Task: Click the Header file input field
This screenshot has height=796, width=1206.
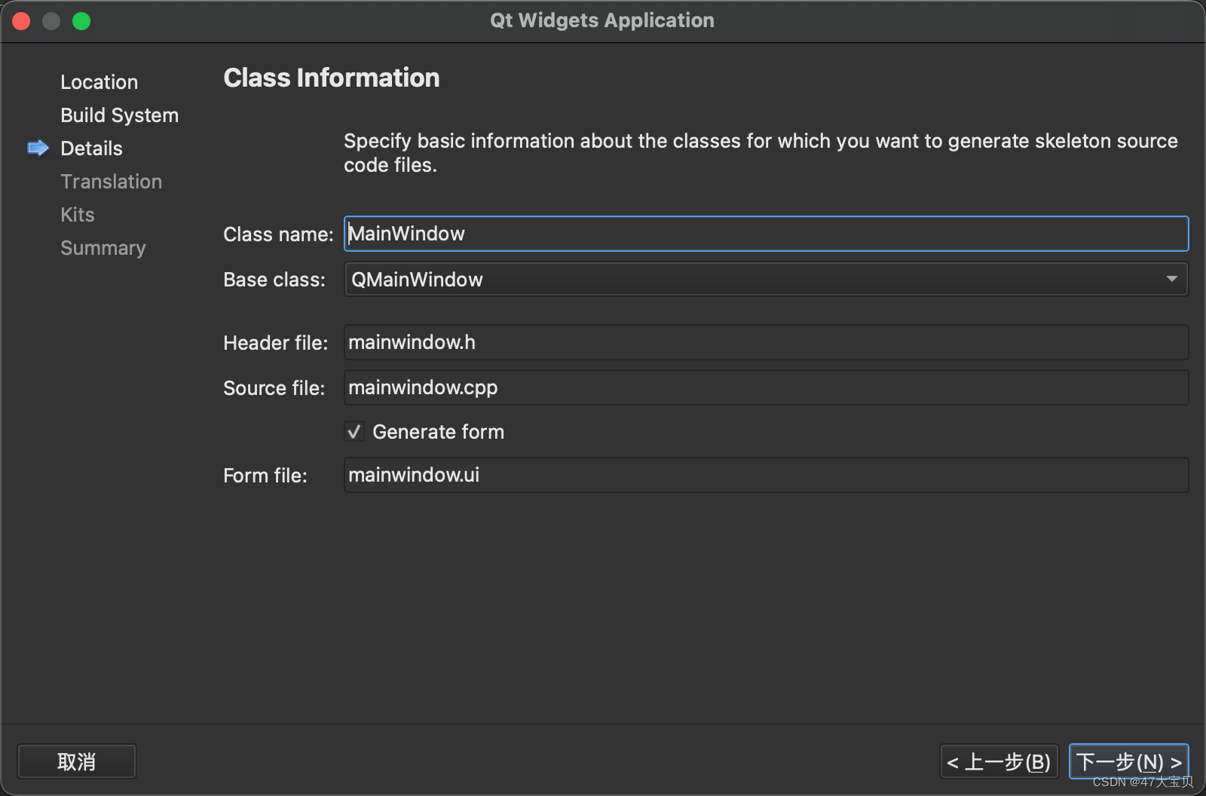Action: click(766, 342)
